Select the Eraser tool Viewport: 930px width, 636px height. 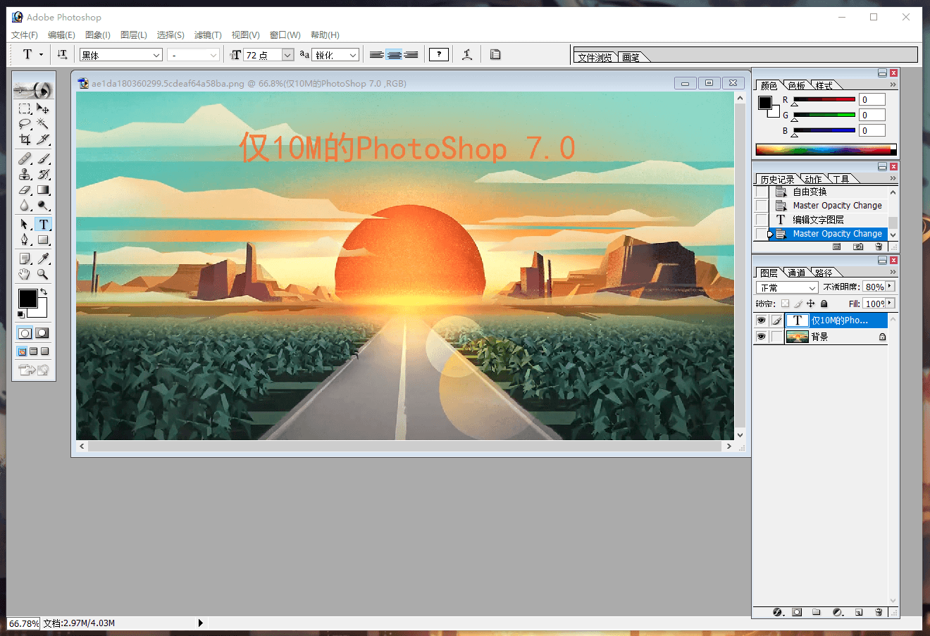[x=25, y=189]
